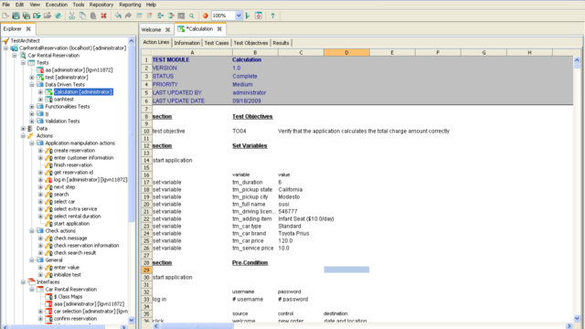Image resolution: width=585 pixels, height=329 pixels.
Task: Click the Data database icon in tree
Action: 30,128
